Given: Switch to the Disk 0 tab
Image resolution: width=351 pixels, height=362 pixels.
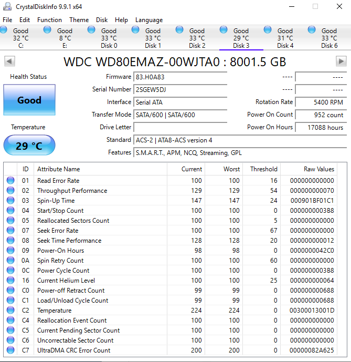Looking at the screenshot, I should click(x=109, y=38).
